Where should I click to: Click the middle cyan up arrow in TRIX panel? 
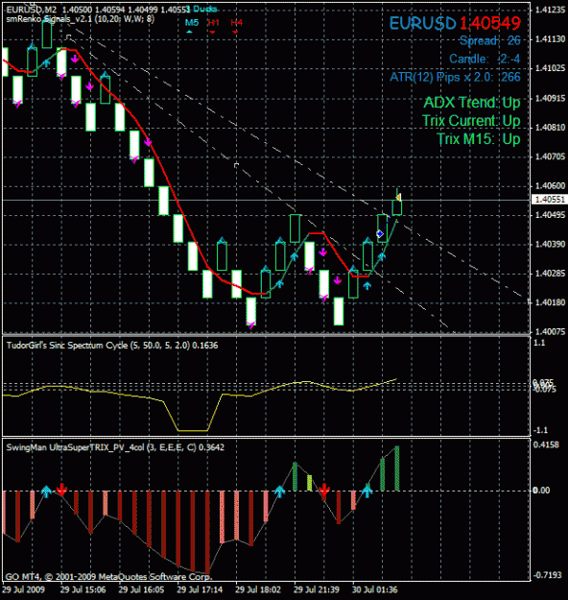279,492
